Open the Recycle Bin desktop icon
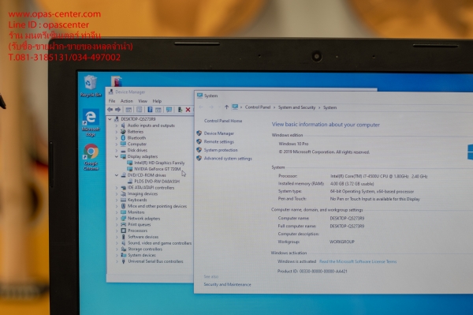The height and width of the screenshot is (315, 473). click(91, 86)
